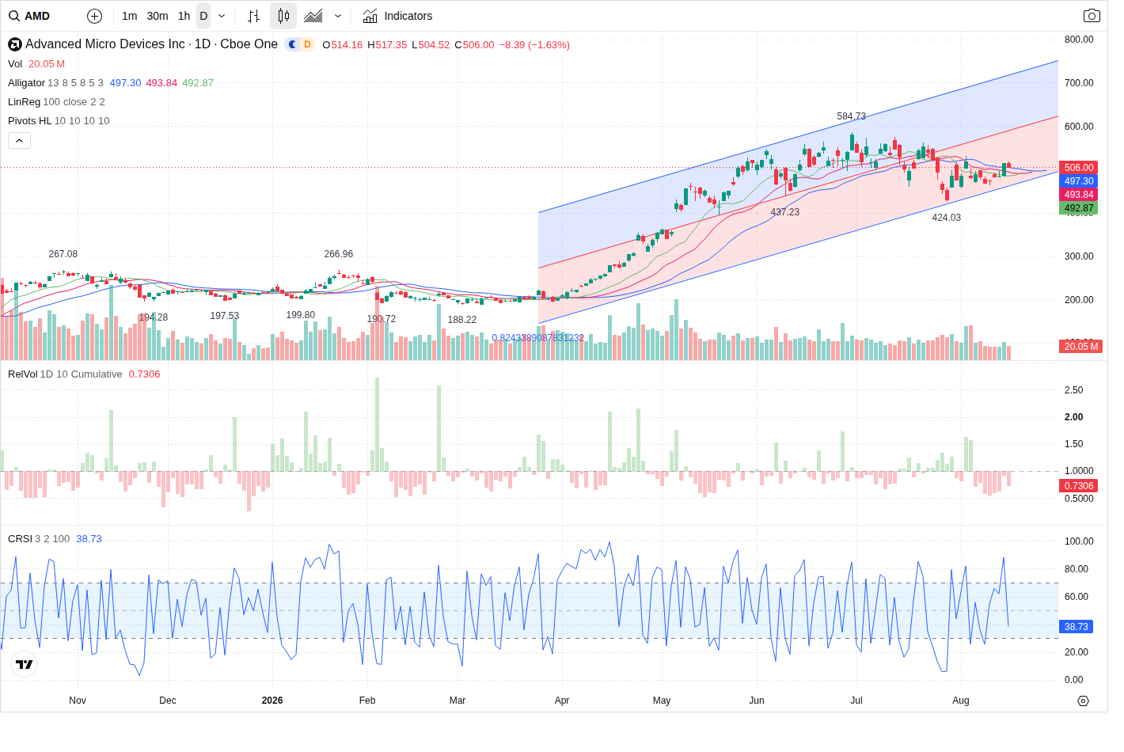This screenshot has width=1124, height=752.
Task: Select the Bars chart style icon
Action: 253,16
